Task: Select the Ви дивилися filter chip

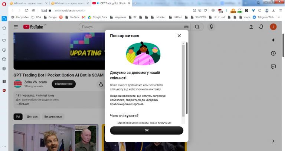Action: click(53, 117)
